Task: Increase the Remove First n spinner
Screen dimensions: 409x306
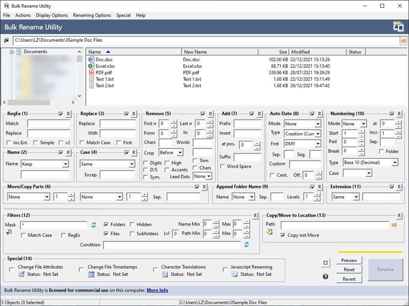Action: coord(174,122)
